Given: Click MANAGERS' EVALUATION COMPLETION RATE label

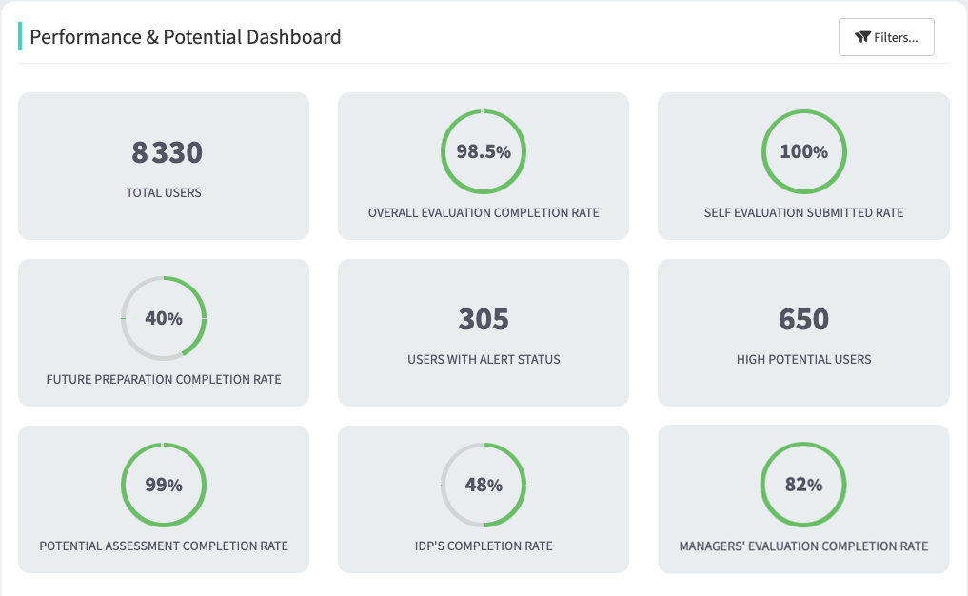Looking at the screenshot, I should (803, 546).
